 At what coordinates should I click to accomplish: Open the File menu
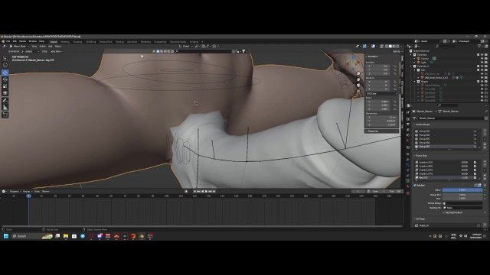8,41
